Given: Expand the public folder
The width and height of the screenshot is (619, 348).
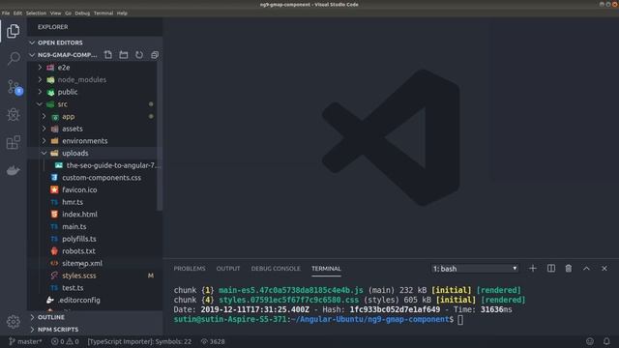Looking at the screenshot, I should [67, 92].
